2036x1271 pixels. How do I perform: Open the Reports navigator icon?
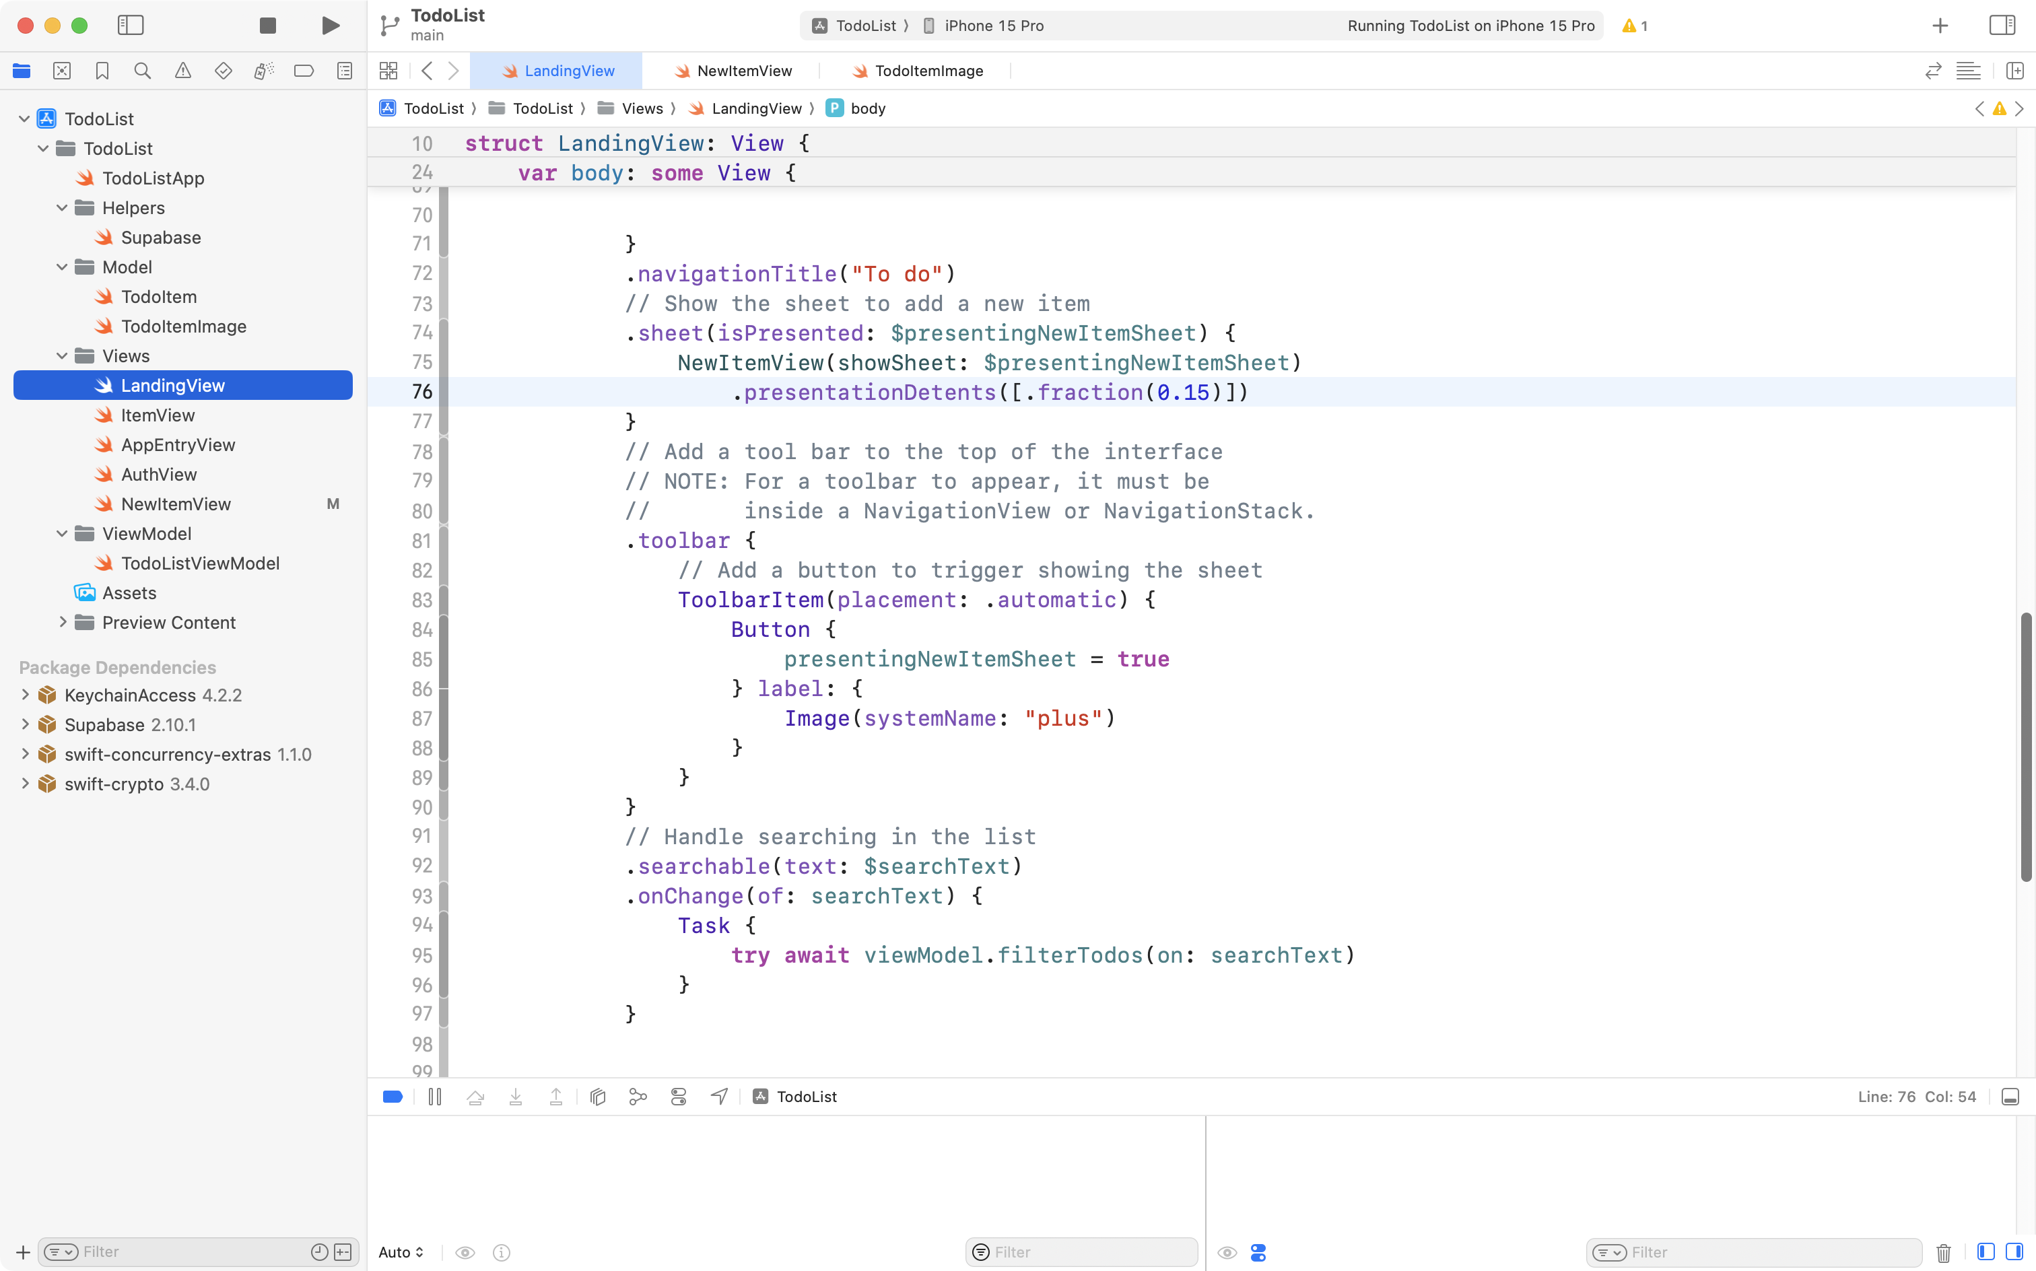(x=345, y=71)
